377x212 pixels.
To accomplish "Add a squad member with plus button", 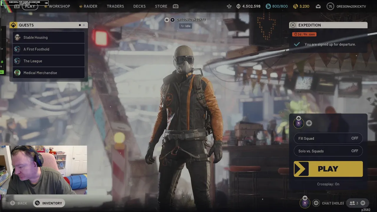I will [309, 123].
